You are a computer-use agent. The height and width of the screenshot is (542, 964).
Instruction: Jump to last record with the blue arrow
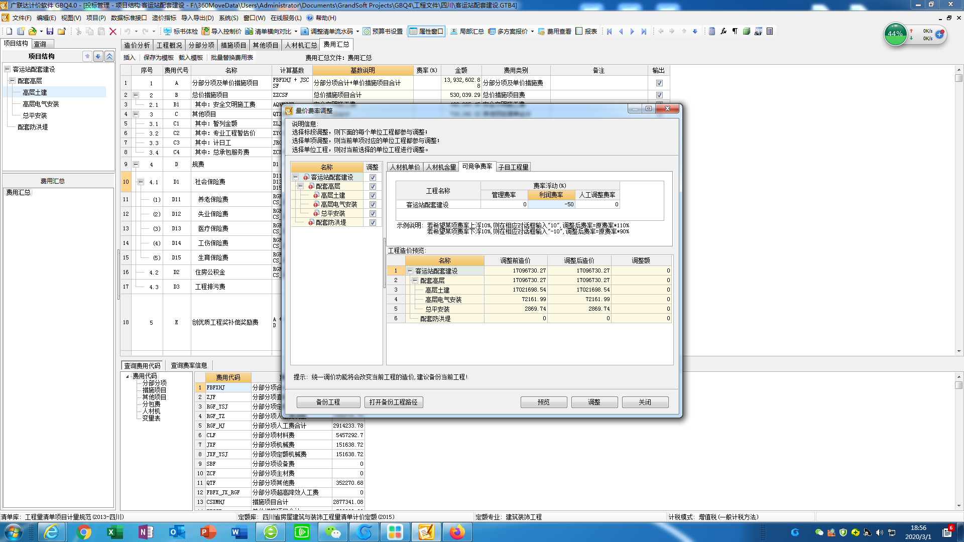click(x=644, y=31)
